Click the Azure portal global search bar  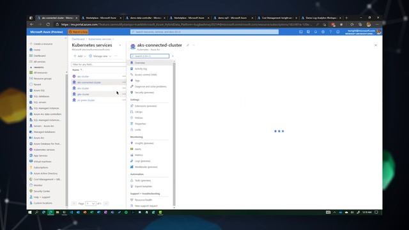204,32
